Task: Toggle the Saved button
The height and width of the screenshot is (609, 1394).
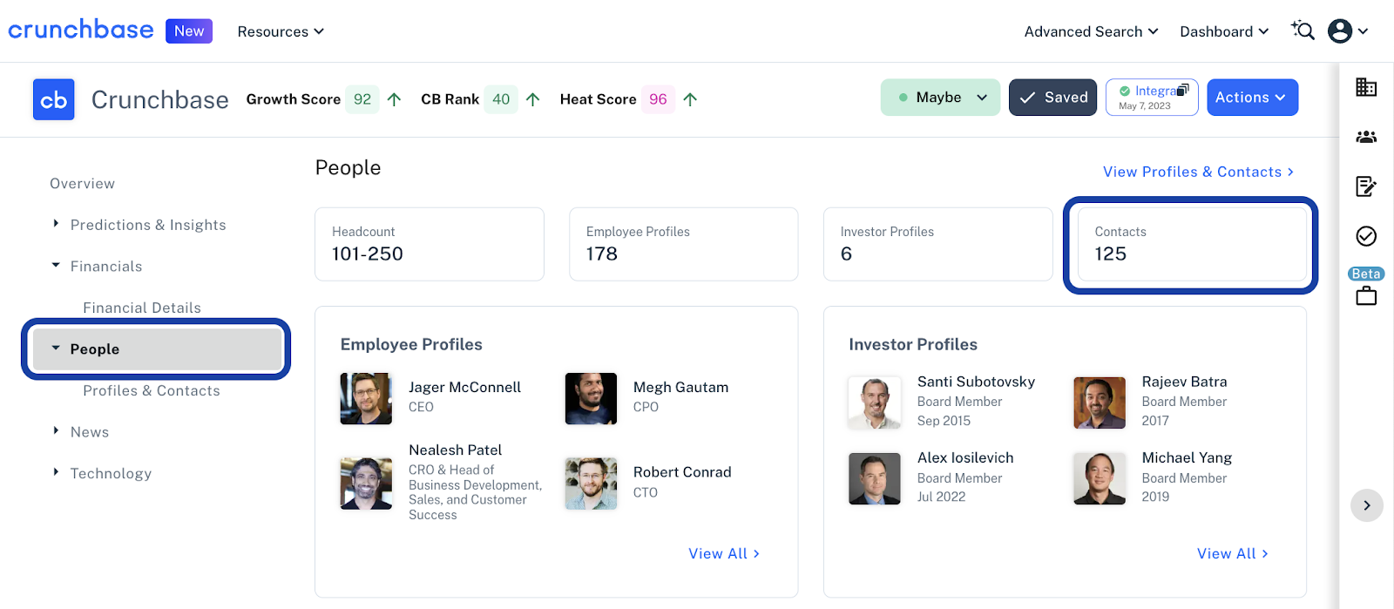Action: coord(1052,98)
